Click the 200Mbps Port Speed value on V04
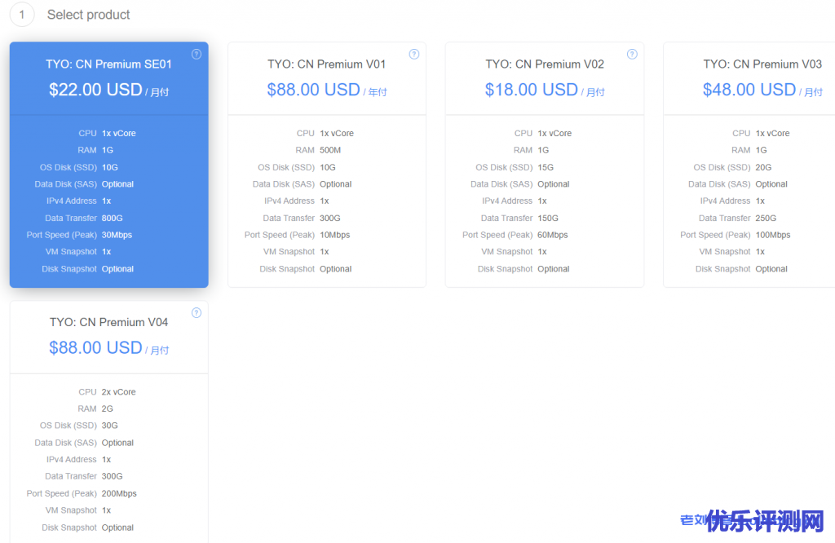Viewport: 835px width, 543px height. coord(119,493)
